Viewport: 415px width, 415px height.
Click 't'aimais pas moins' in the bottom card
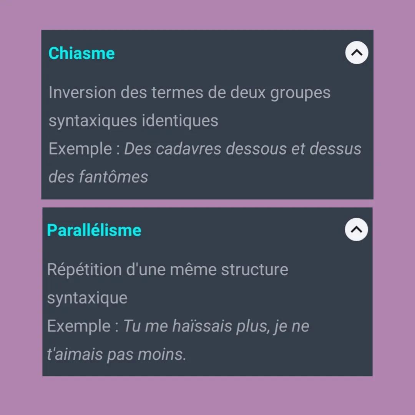point(115,354)
